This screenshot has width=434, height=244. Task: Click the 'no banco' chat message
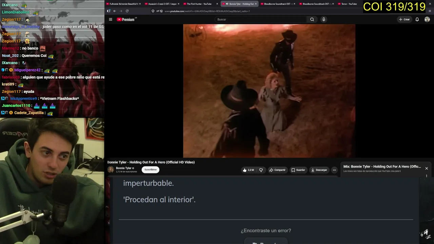coord(30,48)
